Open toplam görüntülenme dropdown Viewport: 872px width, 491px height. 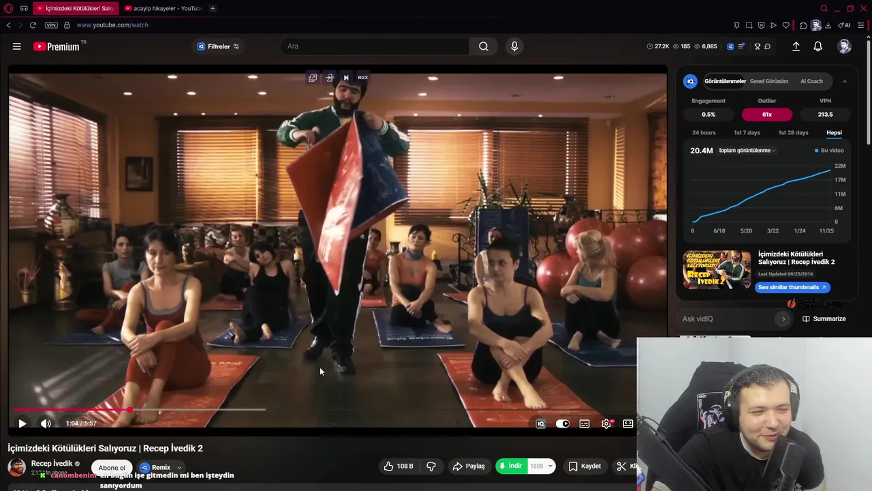coord(747,151)
